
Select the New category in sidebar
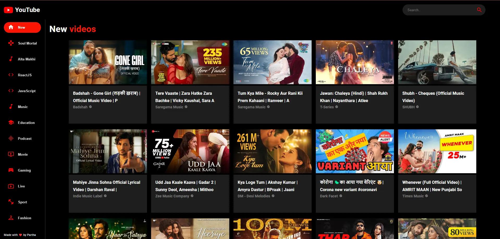coord(22,27)
